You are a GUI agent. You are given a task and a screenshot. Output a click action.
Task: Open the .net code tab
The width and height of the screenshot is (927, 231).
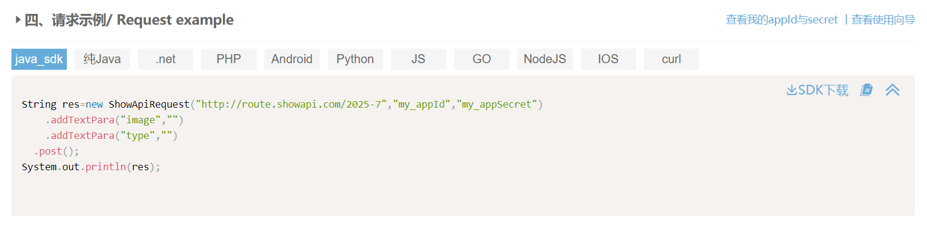[x=166, y=59]
